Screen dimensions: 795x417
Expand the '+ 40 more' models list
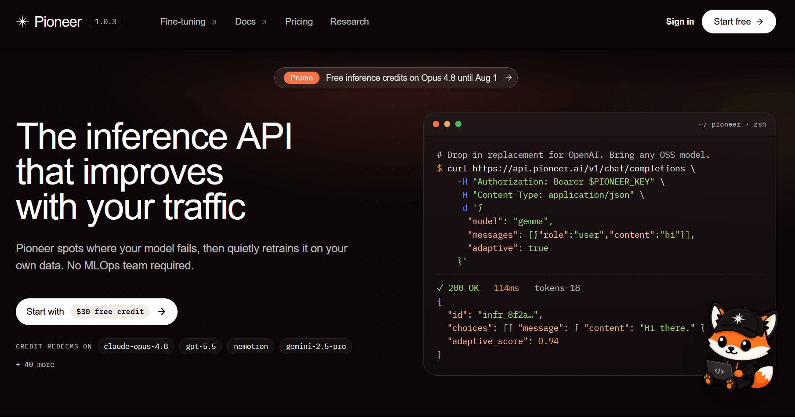[35, 364]
